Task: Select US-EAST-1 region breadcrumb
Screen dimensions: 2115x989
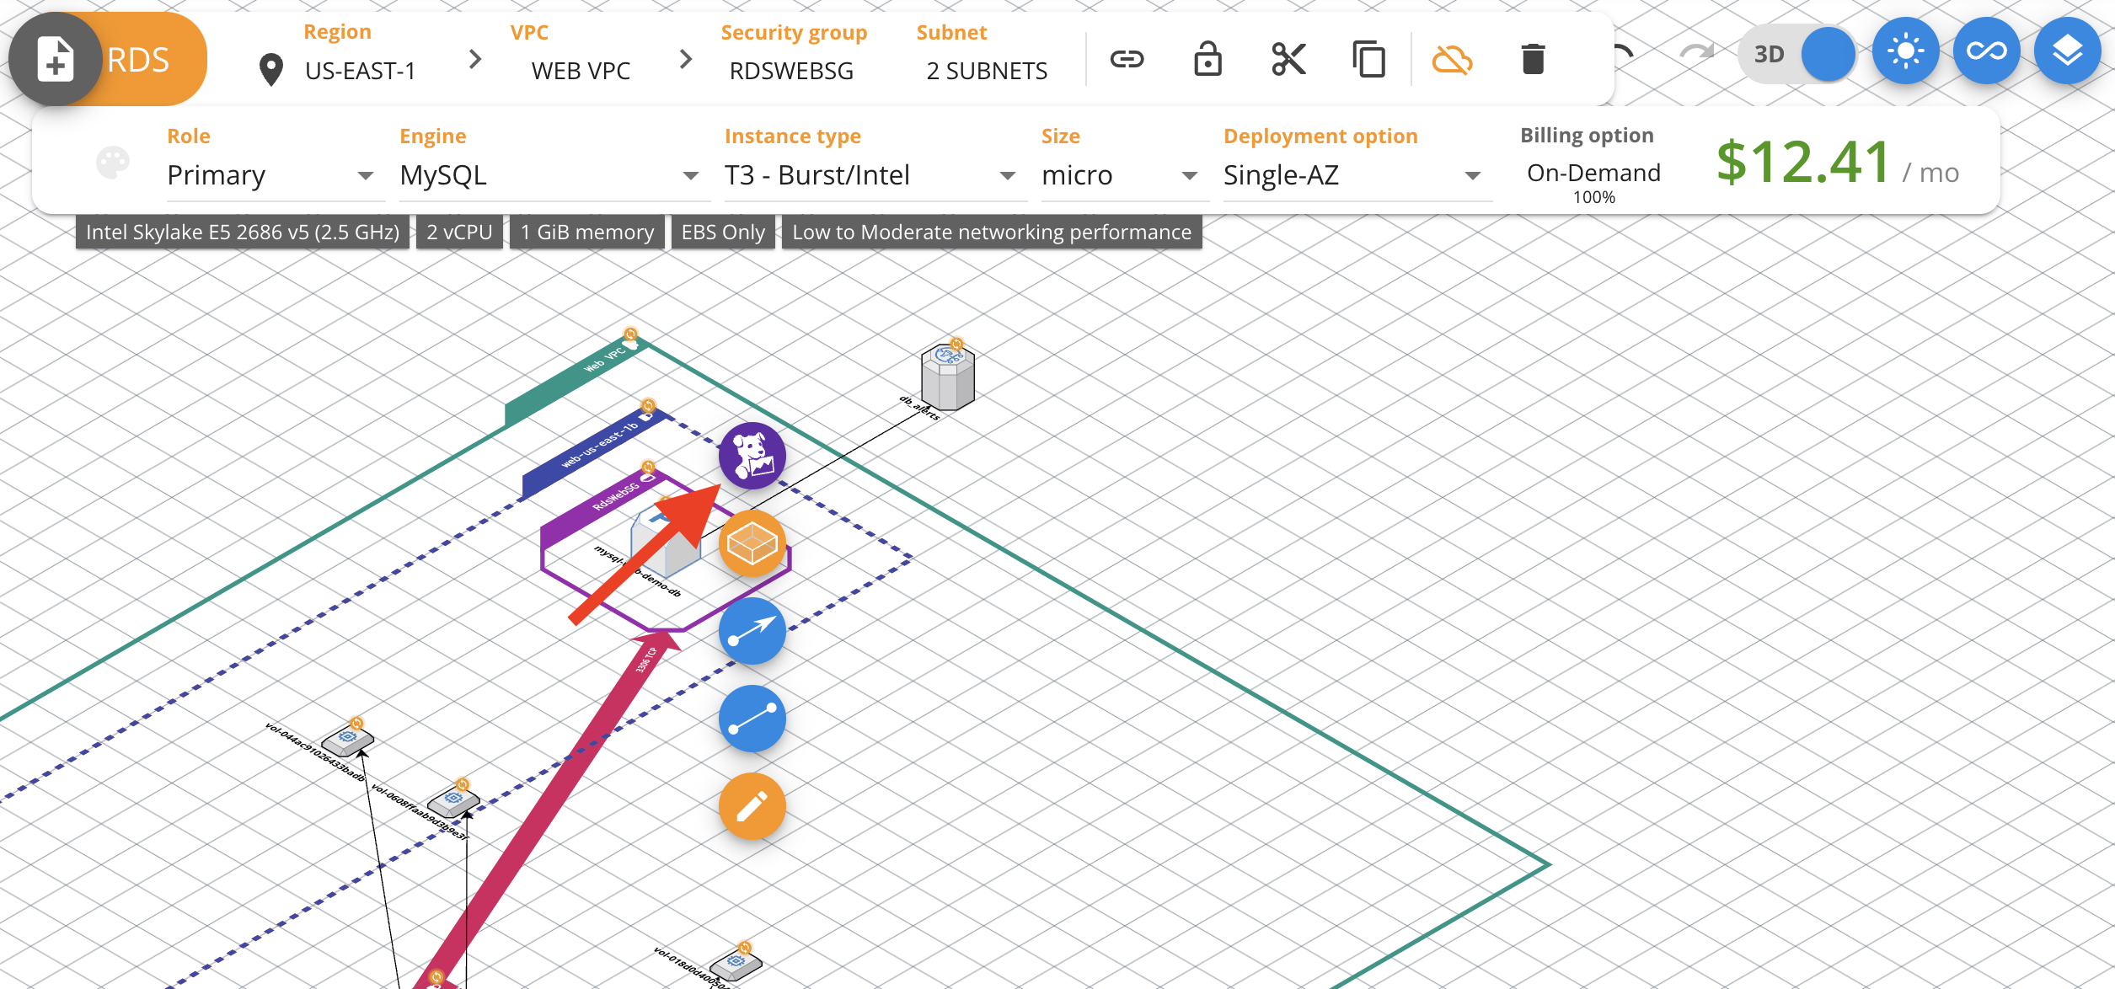Action: click(x=361, y=71)
